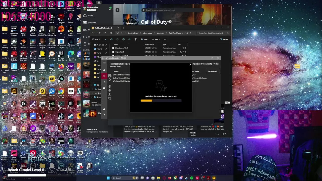Click the Copy icon in Explorer toolbar
Screen dimensions: 322x181
coord(111,39)
